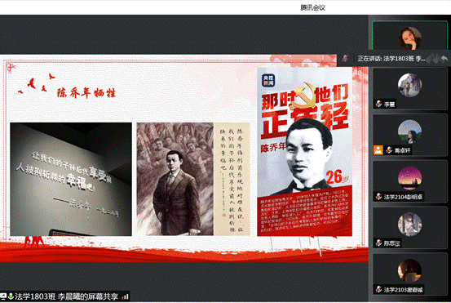Screen dimensions: 451x303
Task: Click the 法学1803班 screen share label
Action: click(x=66, y=296)
